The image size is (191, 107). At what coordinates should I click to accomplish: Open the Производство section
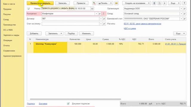[x=10, y=25]
